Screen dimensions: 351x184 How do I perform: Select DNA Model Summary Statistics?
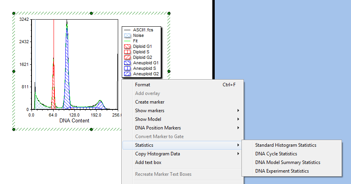[x=288, y=162]
